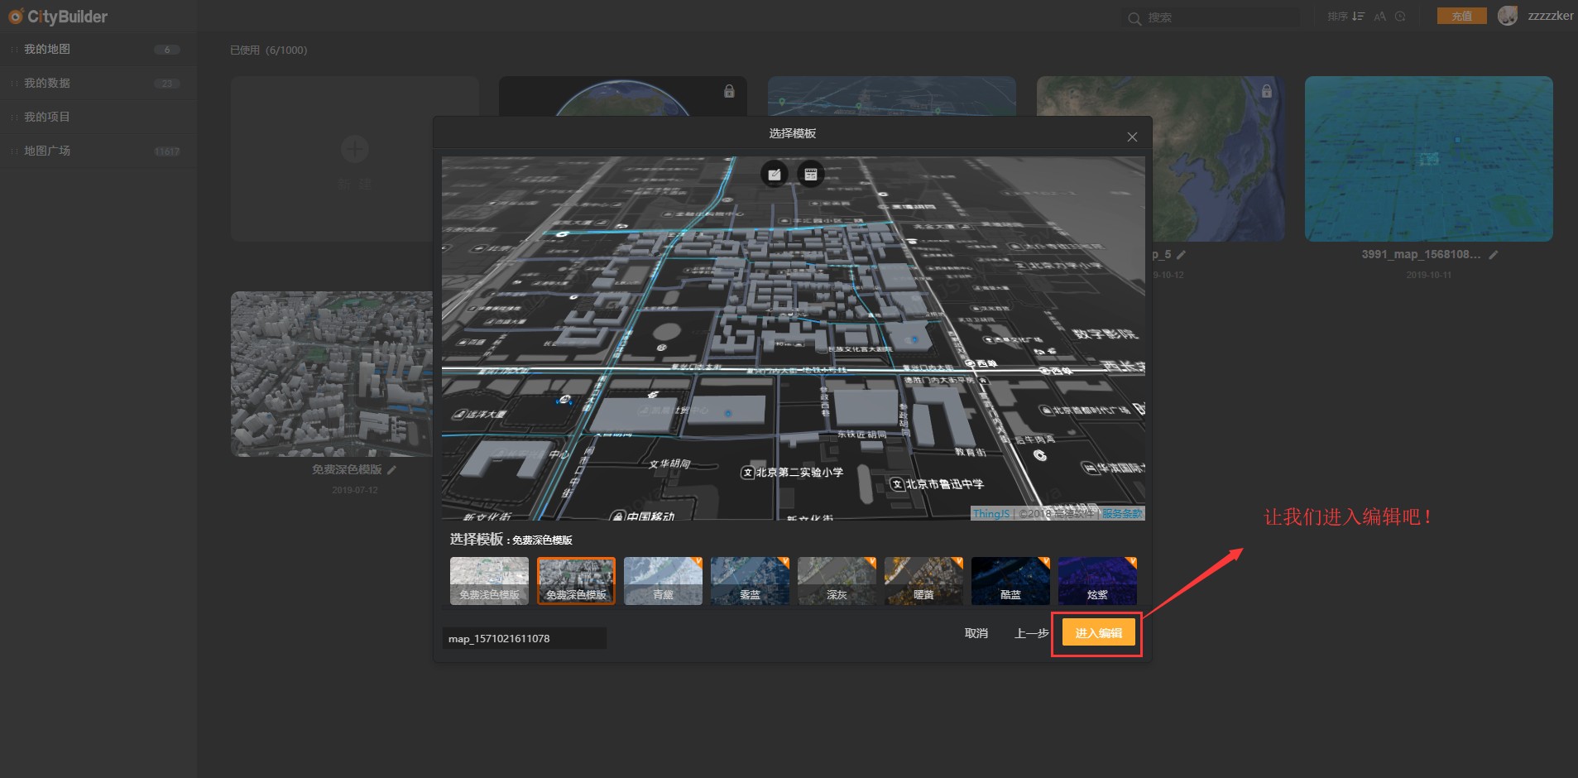Select the 免费浅色模版 template

click(x=489, y=581)
